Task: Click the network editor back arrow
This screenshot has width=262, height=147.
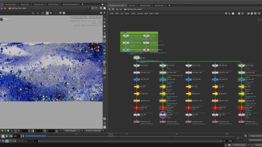Action: pos(109,9)
